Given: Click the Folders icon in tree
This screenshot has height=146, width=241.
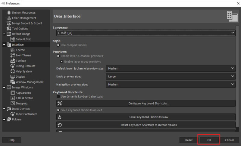Looking at the screenshot, I should (x=9, y=119).
